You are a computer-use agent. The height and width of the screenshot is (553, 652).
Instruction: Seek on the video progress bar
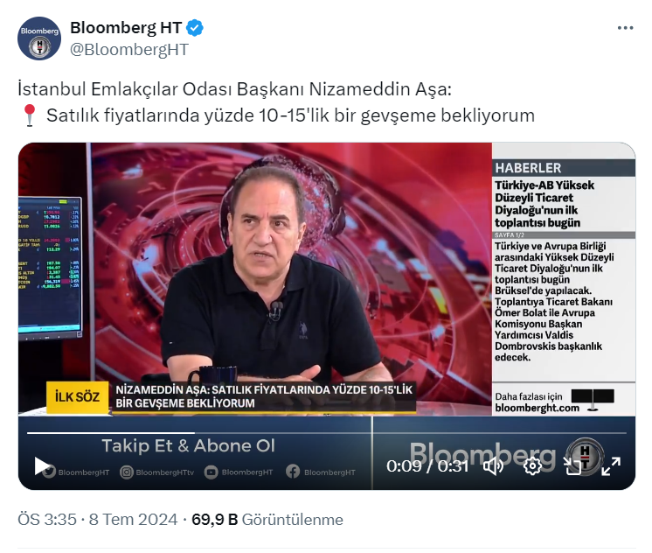326,433
